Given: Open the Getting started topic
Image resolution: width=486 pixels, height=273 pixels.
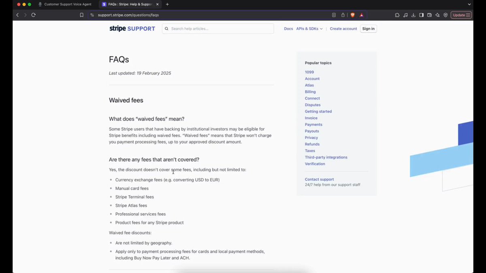Looking at the screenshot, I should pyautogui.click(x=318, y=111).
